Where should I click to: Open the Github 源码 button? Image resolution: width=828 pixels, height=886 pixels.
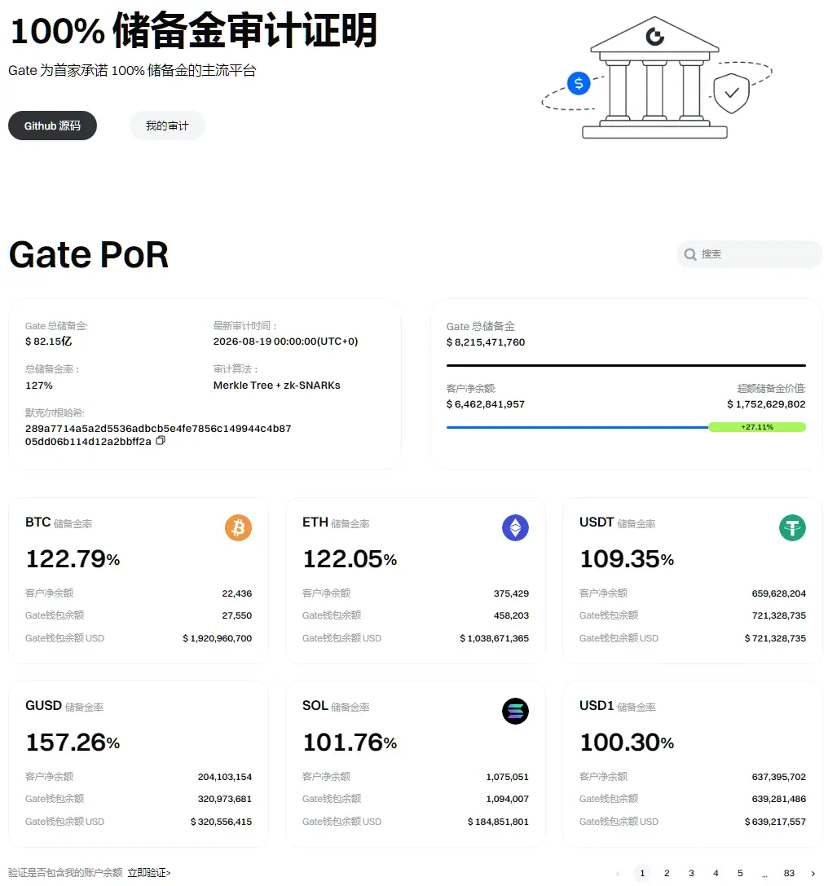point(52,126)
